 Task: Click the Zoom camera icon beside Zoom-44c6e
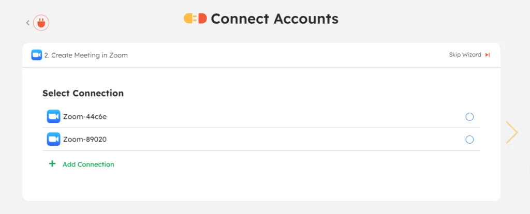53,116
